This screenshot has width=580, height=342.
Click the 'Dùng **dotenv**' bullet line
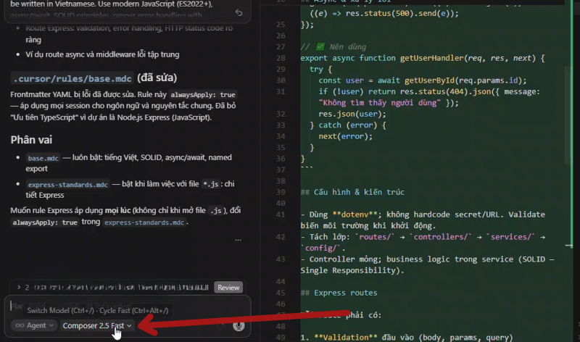coord(423,220)
